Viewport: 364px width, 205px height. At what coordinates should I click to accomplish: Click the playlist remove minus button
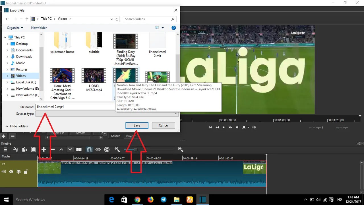pos(13,136)
